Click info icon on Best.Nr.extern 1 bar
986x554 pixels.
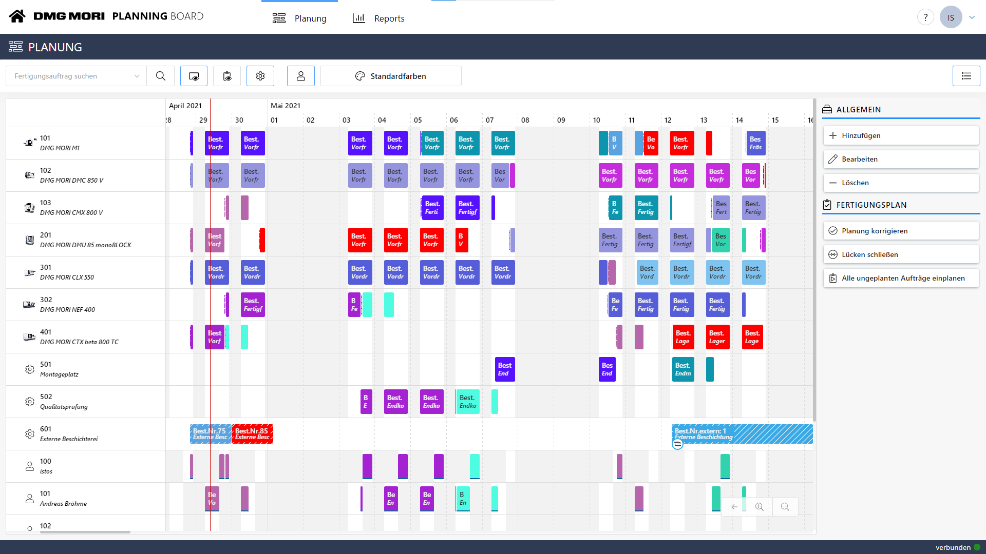click(677, 444)
